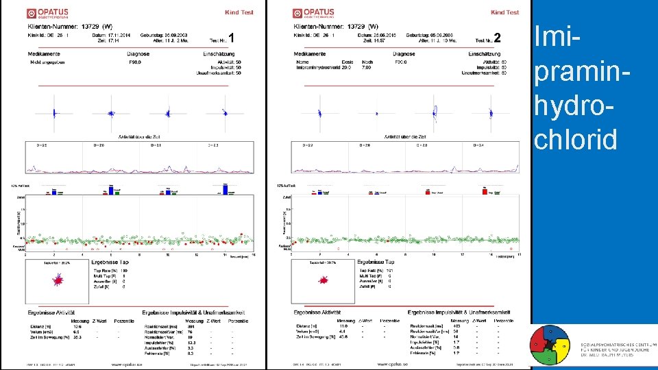Click 'Einschätzung' heading on Test 1 report
The height and width of the screenshot is (370, 658).
click(219, 54)
